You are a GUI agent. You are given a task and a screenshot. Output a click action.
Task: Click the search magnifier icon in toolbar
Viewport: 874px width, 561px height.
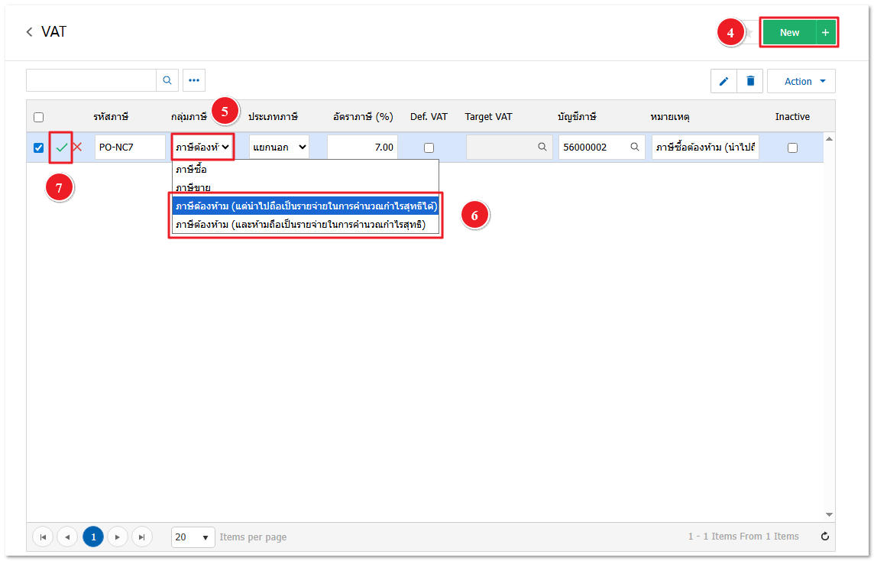pyautogui.click(x=167, y=80)
